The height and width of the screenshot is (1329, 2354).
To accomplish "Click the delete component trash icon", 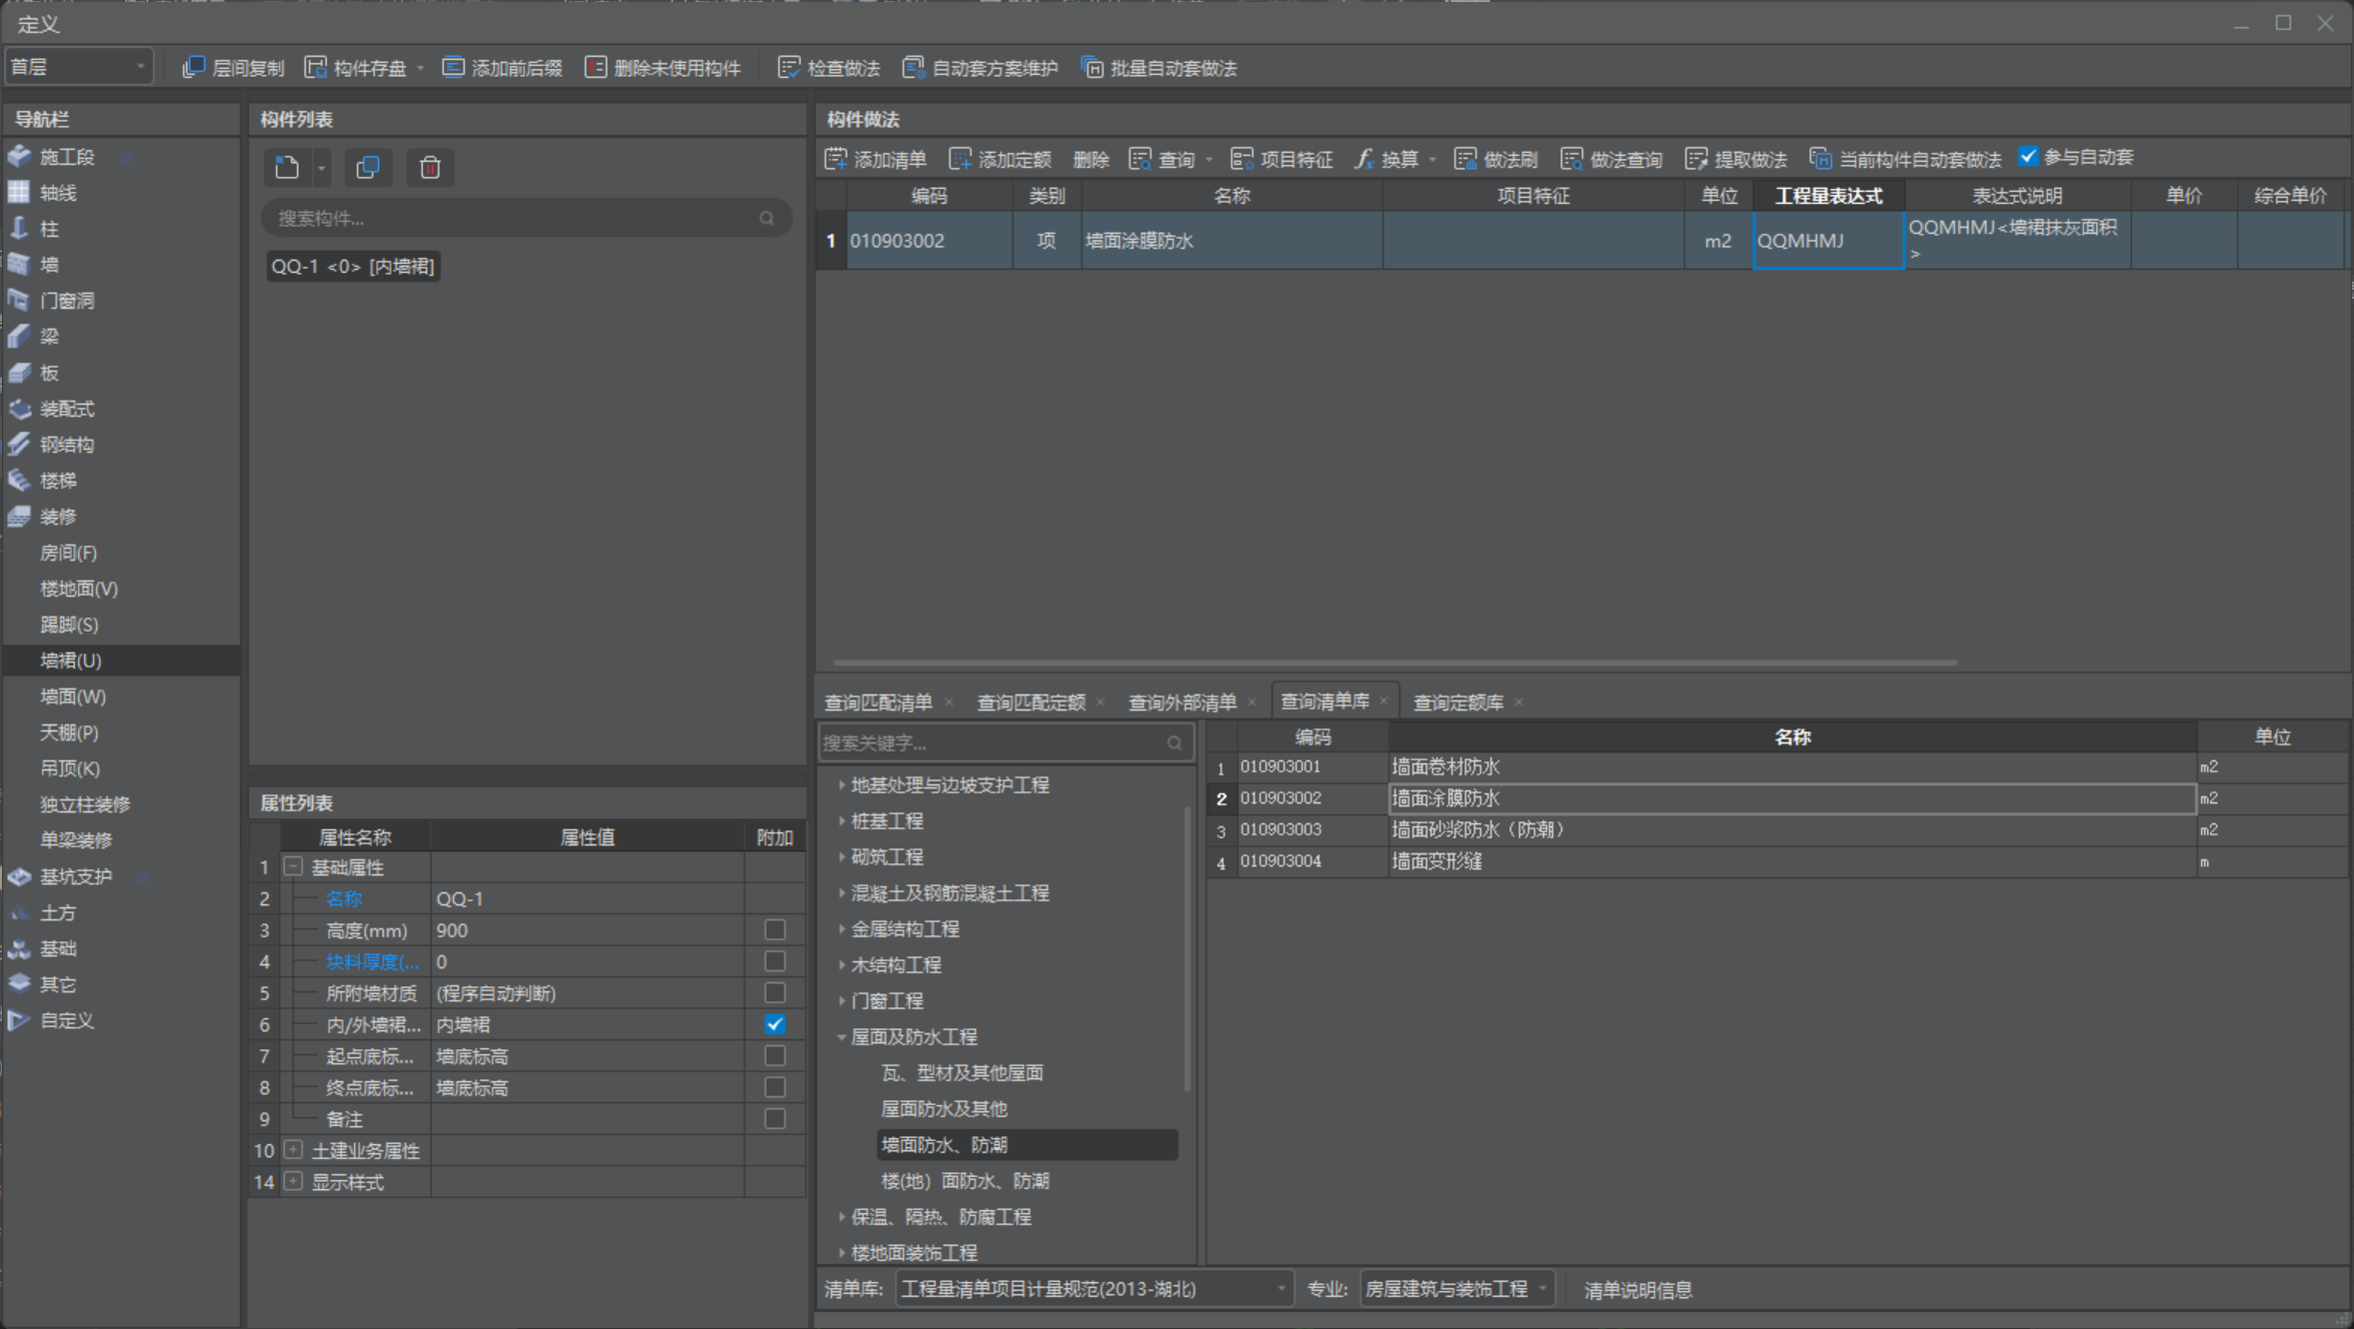I will click(430, 167).
